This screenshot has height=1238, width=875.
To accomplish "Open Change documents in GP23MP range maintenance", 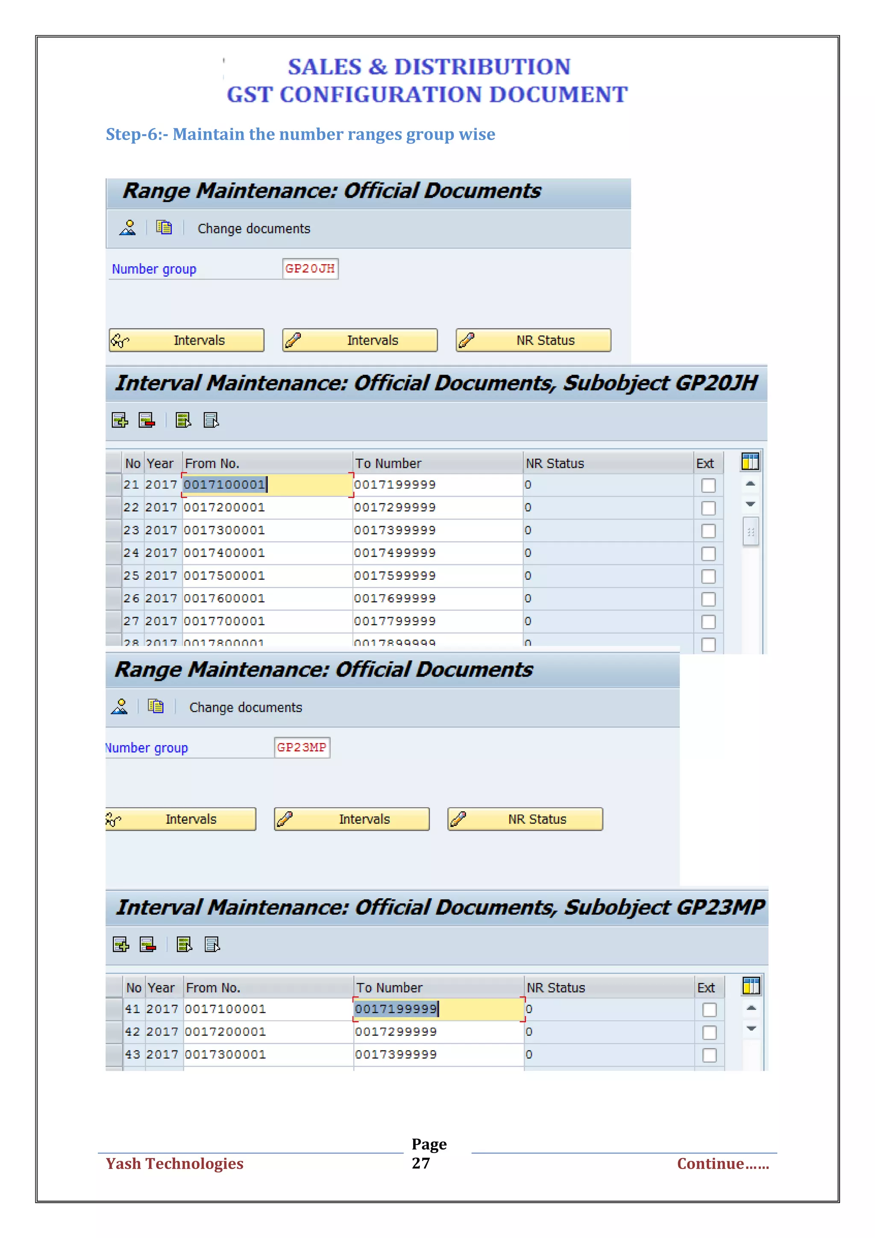I will (246, 707).
